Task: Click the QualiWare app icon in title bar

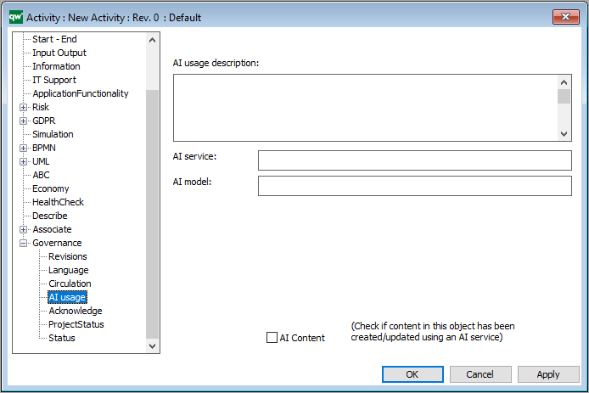Action: (x=16, y=17)
